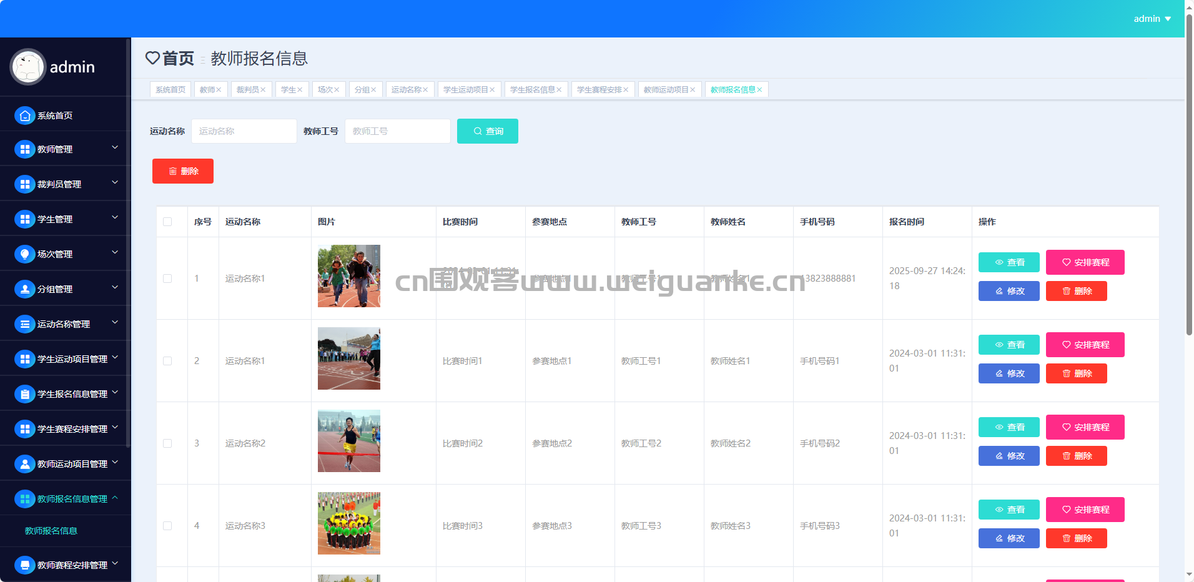Viewport: 1194px width, 582px height.
Task: Open 系统首页 via its home icon
Action: pyautogui.click(x=25, y=116)
